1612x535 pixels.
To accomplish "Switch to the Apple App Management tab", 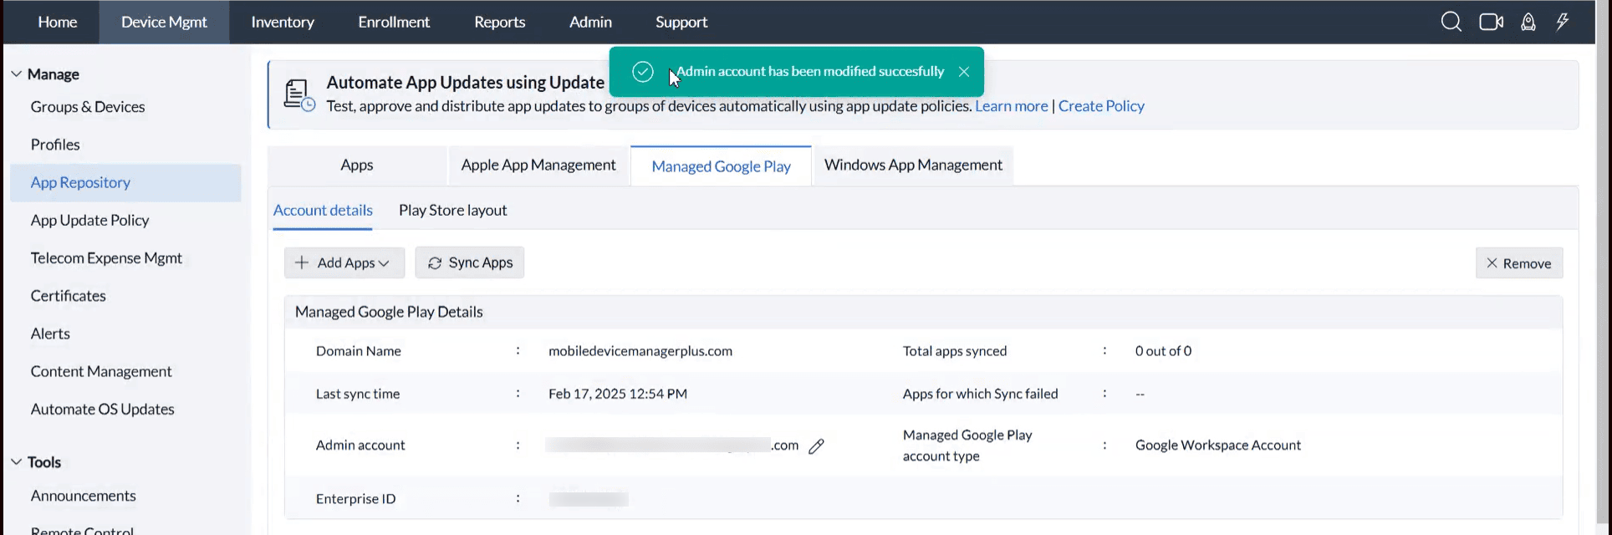I will [x=538, y=166].
